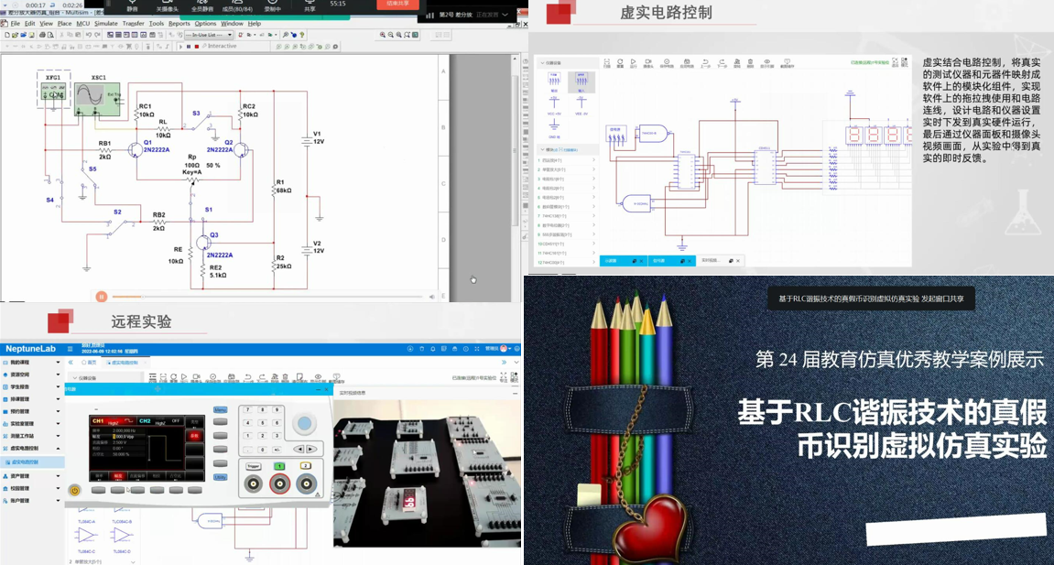Collapse the 仪器设备 panel section
Screen dimensions: 1054x565
point(542,63)
